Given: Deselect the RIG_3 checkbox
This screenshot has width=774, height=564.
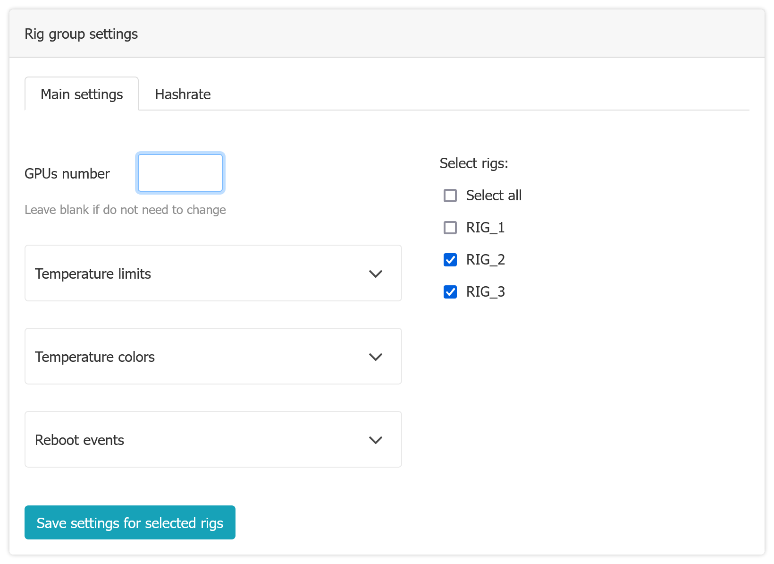Looking at the screenshot, I should pos(450,292).
